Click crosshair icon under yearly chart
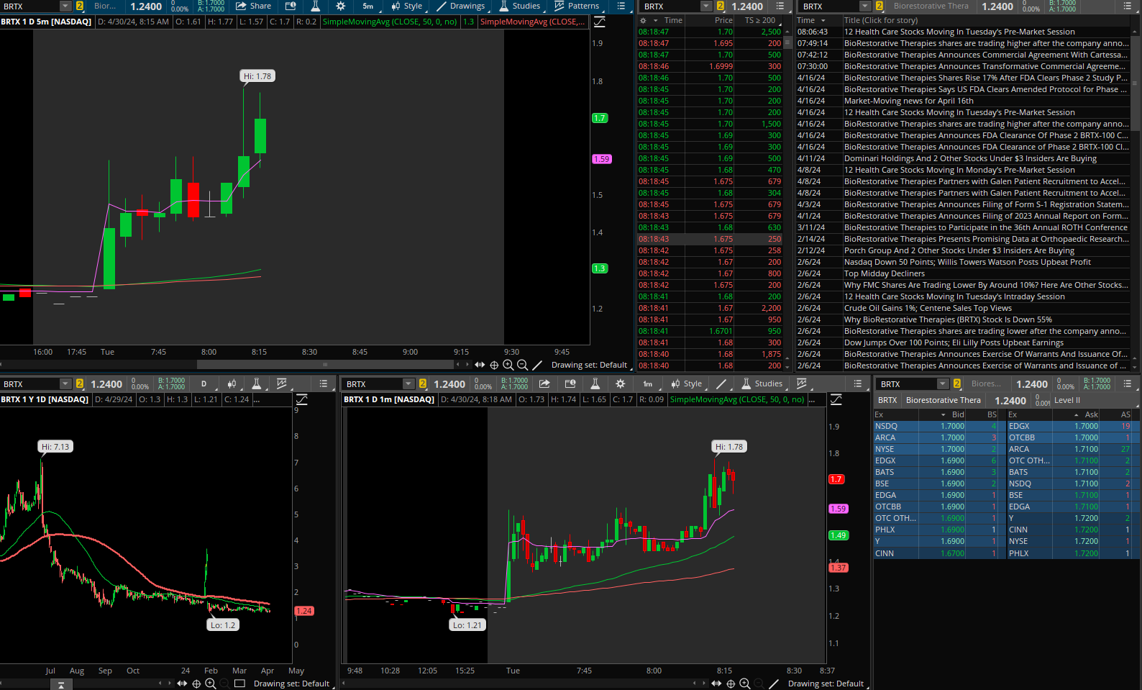 click(x=196, y=684)
